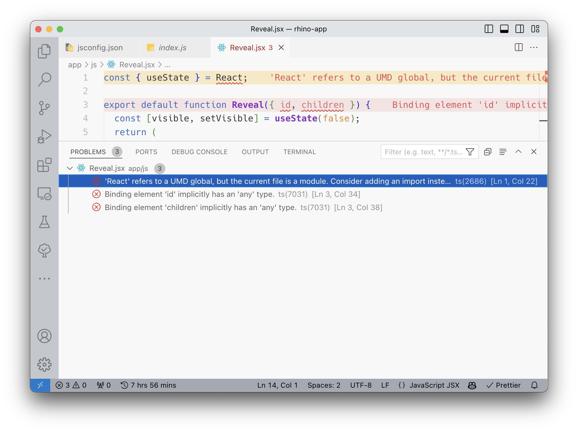Close the Reveal.jsx editor tab
The image size is (578, 432).
(x=281, y=48)
